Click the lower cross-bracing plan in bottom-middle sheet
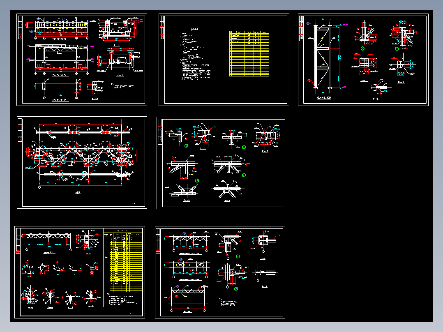443x332 pixels. click(x=187, y=269)
